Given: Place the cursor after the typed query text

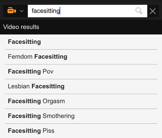Looking at the screenshot, I should (60, 11).
